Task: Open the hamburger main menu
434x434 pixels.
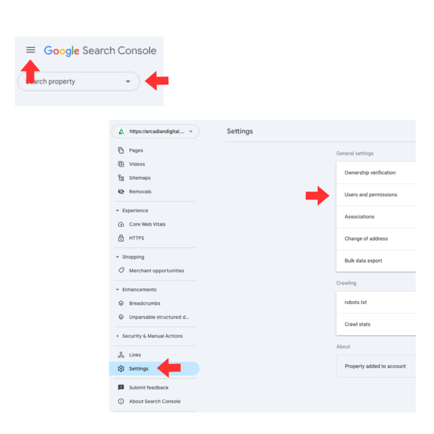Action: tap(31, 50)
